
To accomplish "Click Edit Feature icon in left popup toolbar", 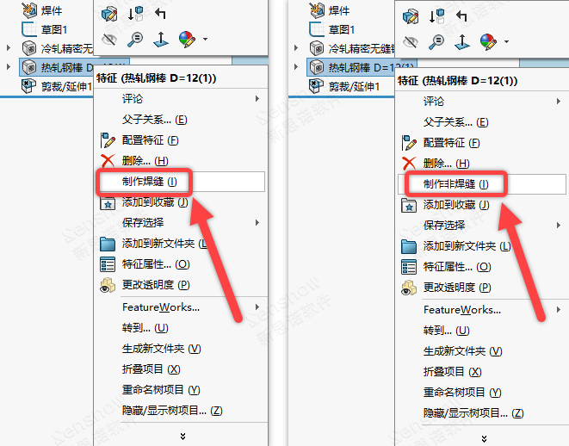I will 109,14.
